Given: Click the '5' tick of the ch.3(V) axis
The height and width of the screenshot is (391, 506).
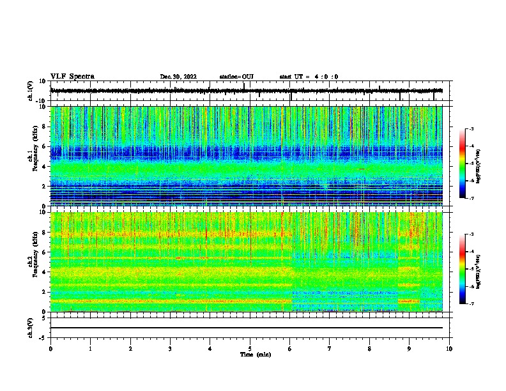Looking at the screenshot, I should tap(44, 318).
